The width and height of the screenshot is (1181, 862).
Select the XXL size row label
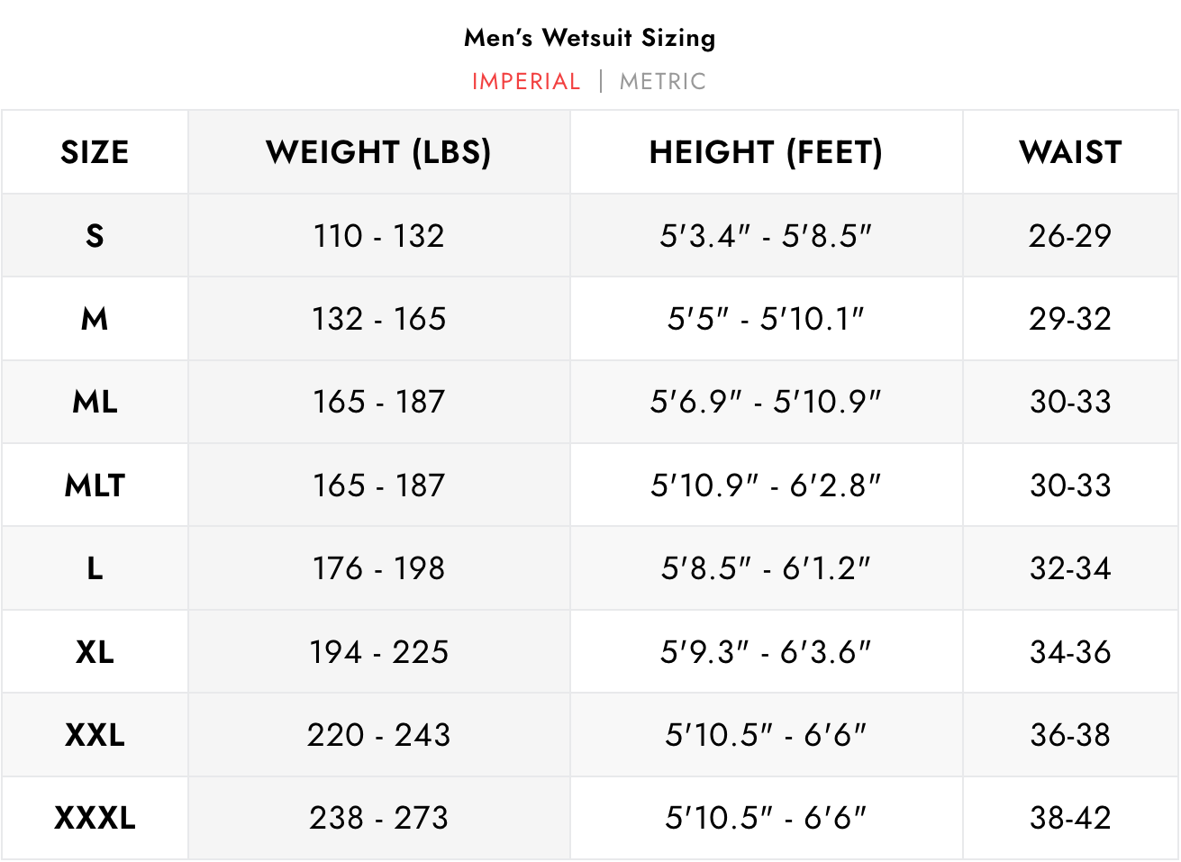pyautogui.click(x=95, y=735)
